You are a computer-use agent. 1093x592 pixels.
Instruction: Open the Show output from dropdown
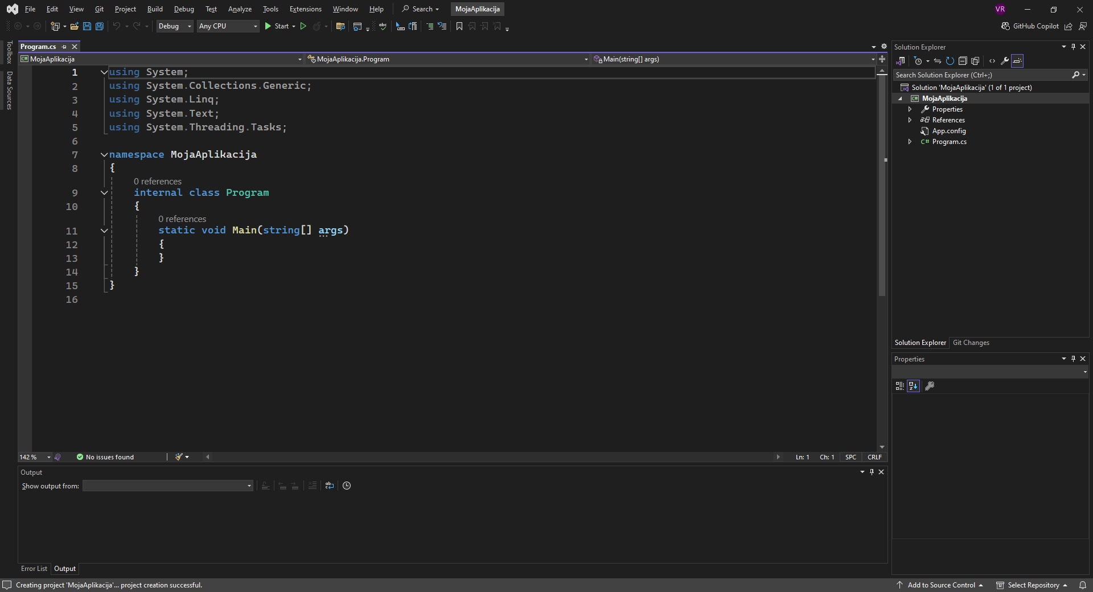coord(168,486)
